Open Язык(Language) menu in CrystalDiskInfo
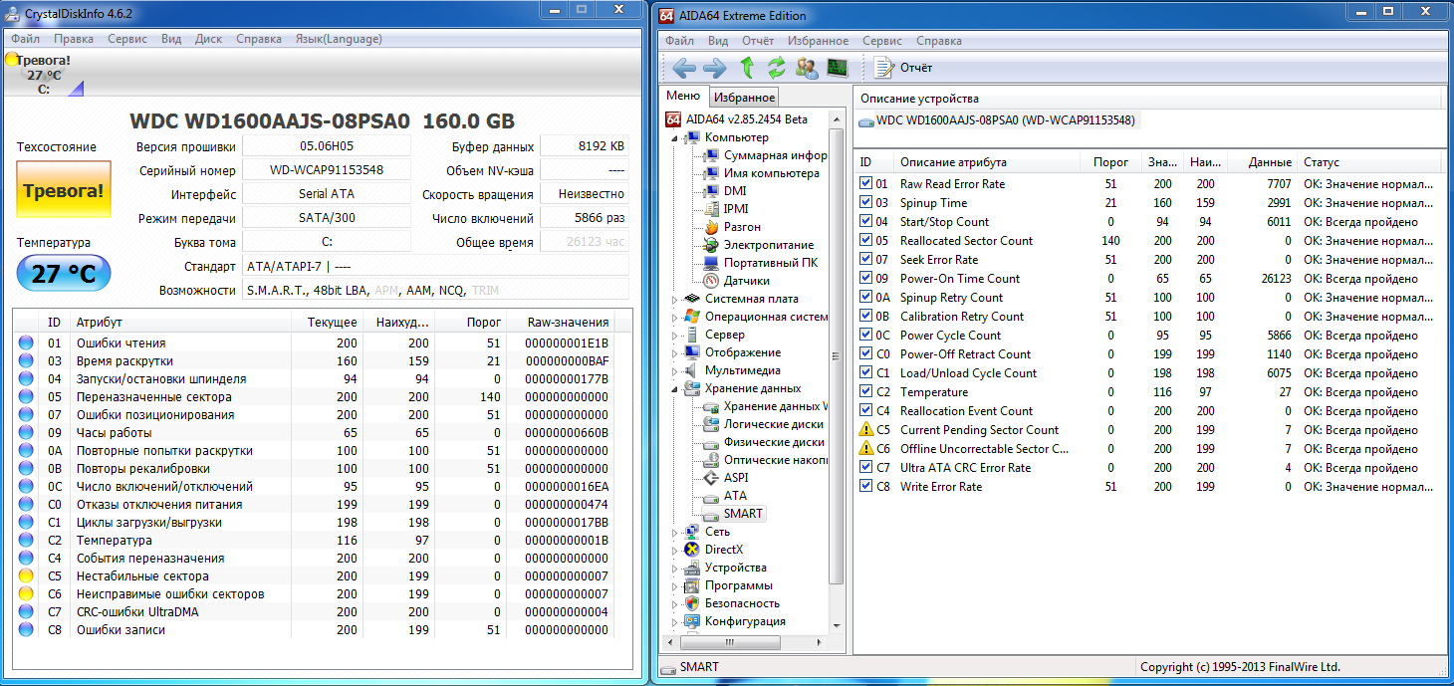The width and height of the screenshot is (1454, 686). (339, 39)
